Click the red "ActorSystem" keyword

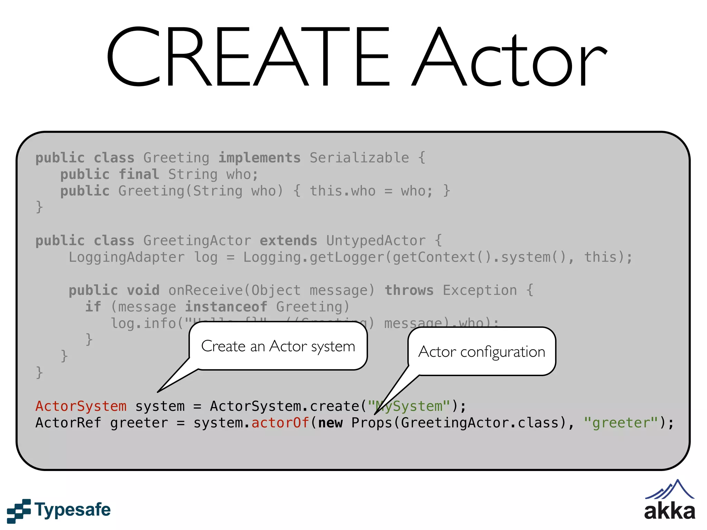tap(81, 406)
